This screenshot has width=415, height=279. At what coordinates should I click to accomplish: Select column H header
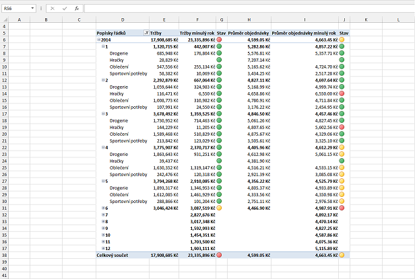tap(249, 19)
